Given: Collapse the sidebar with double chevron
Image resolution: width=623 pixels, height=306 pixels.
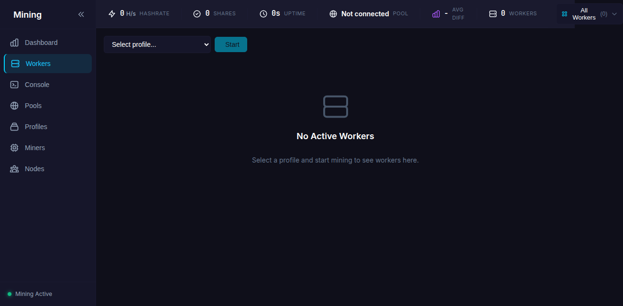Looking at the screenshot, I should [81, 14].
